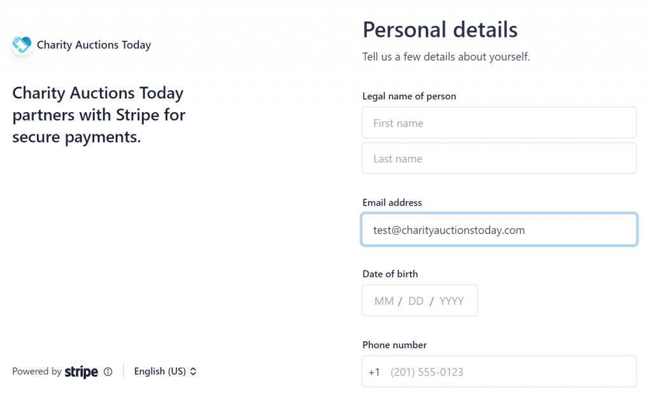Screen dimensions: 652x396
Task: Focus the Last name field
Action: pyautogui.click(x=499, y=159)
